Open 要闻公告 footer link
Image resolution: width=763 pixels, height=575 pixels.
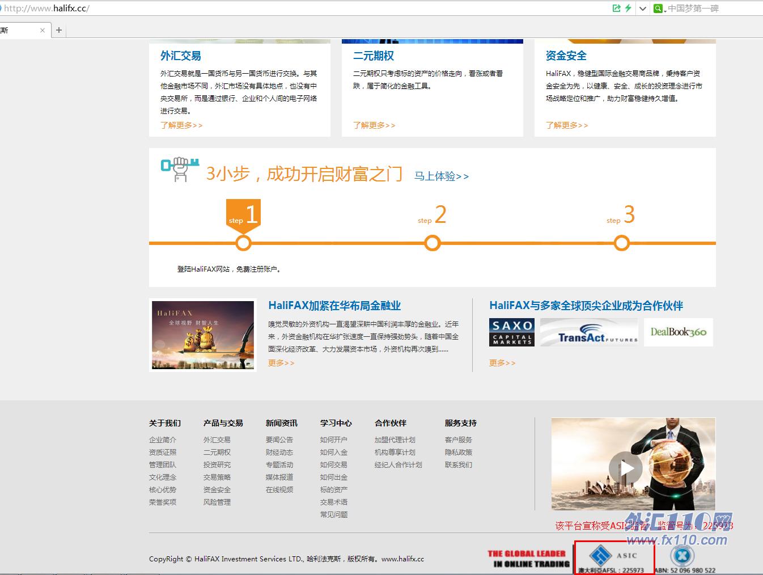[x=279, y=440]
